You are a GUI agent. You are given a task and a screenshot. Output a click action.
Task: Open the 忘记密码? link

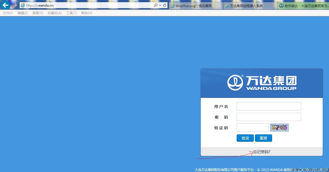coord(262,152)
